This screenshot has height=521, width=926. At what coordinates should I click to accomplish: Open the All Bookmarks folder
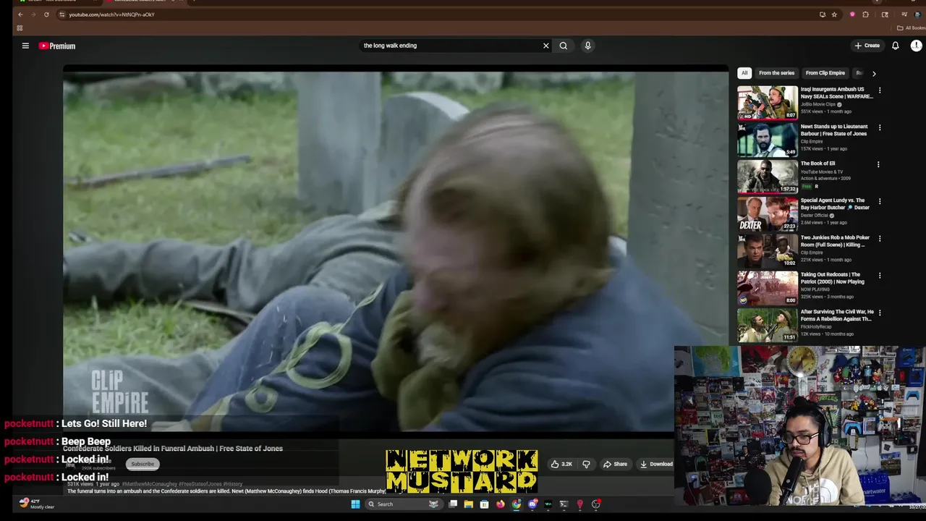coord(911,28)
